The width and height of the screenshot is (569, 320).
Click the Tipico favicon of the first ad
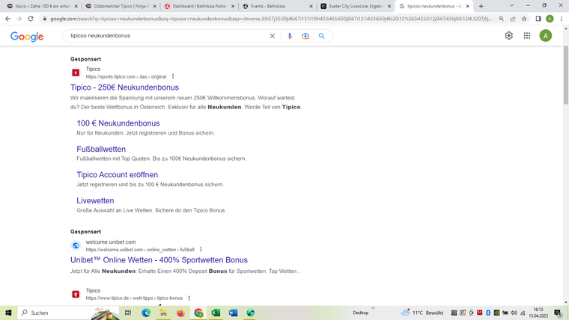(x=76, y=73)
